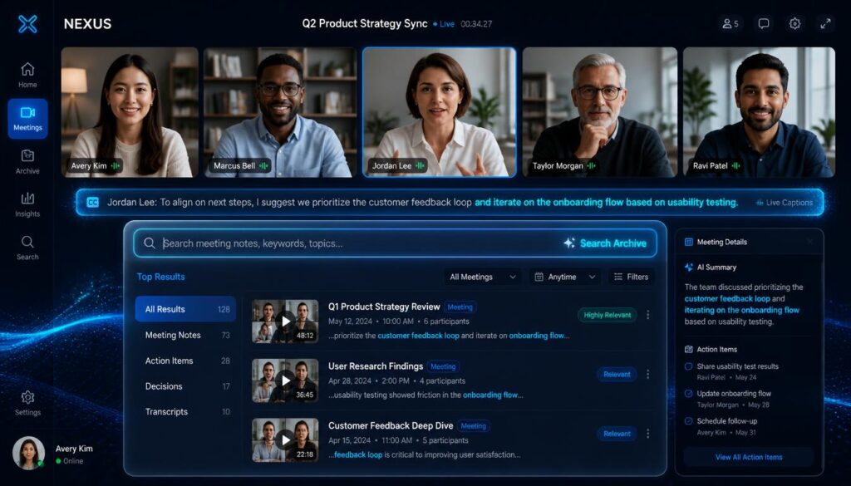Image resolution: width=851 pixels, height=486 pixels.
Task: Open the Anytime date dropdown
Action: 565,277
